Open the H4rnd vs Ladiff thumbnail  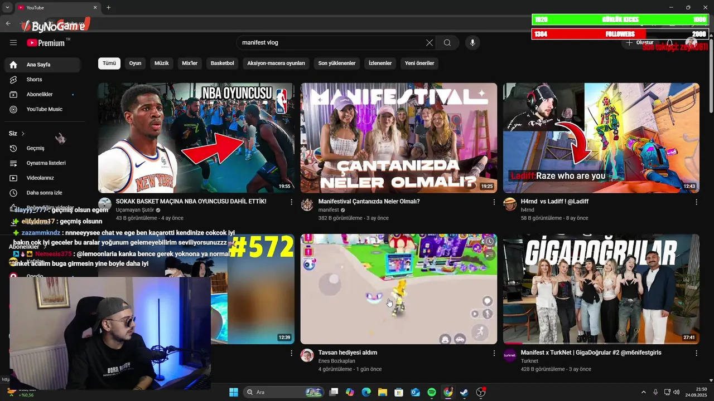click(601, 138)
